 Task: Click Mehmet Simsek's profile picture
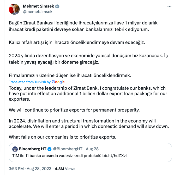click(x=14, y=9)
